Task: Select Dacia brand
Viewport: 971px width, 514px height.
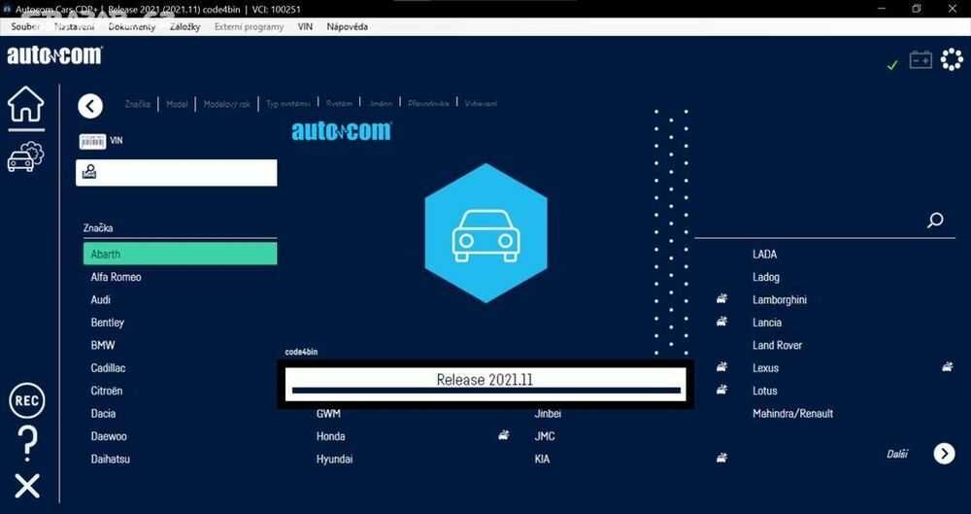Action: point(104,414)
